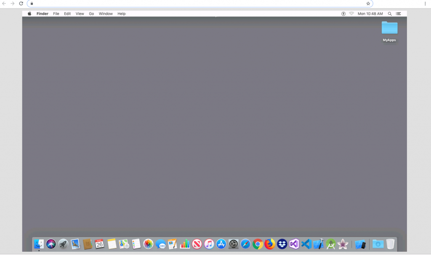Click the accessibility status icon
Image resolution: width=431 pixels, height=256 pixels.
pos(343,13)
